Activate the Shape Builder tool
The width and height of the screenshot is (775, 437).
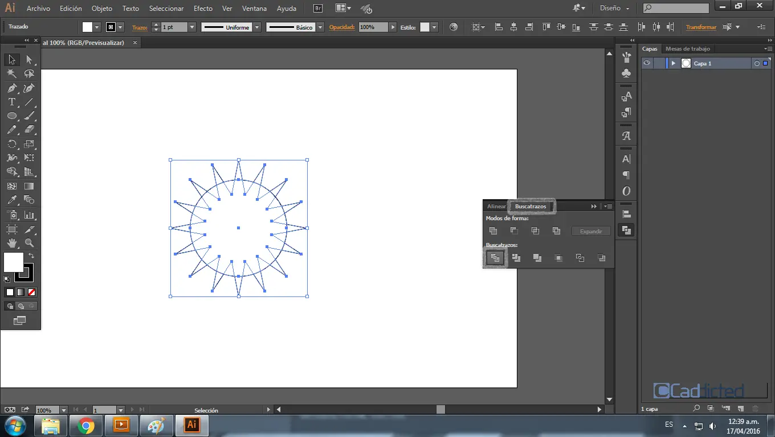(x=11, y=172)
